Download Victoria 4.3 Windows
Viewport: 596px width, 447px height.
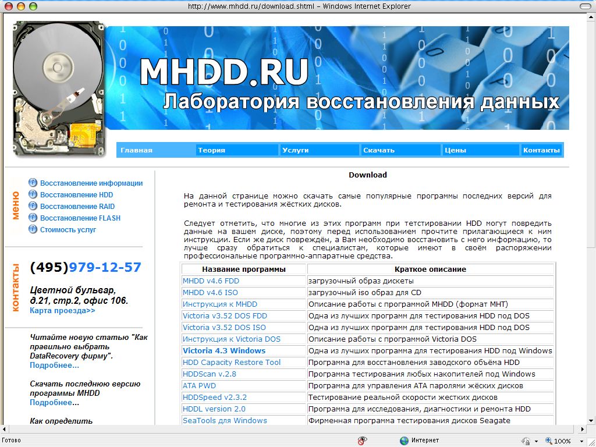pyautogui.click(x=224, y=350)
